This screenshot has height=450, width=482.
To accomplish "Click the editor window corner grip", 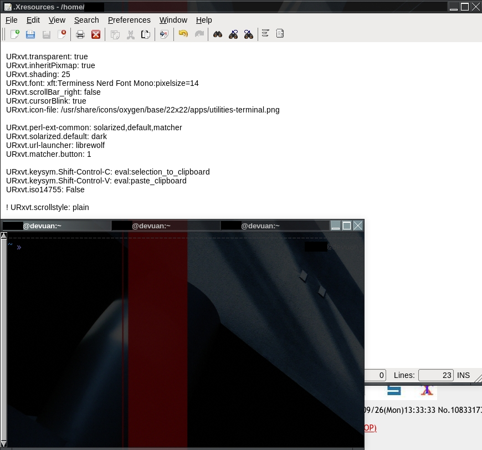I will click(478, 378).
